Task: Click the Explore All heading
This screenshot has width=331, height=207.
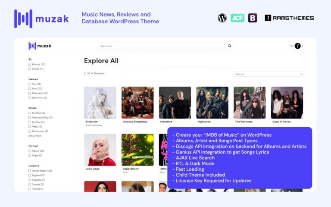Action: click(x=101, y=61)
